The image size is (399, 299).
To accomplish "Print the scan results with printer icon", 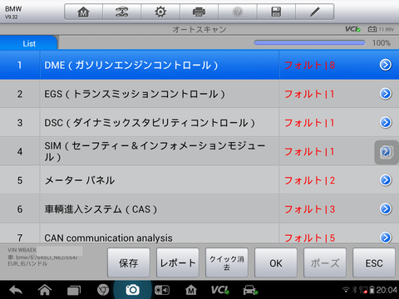I will coord(199,12).
